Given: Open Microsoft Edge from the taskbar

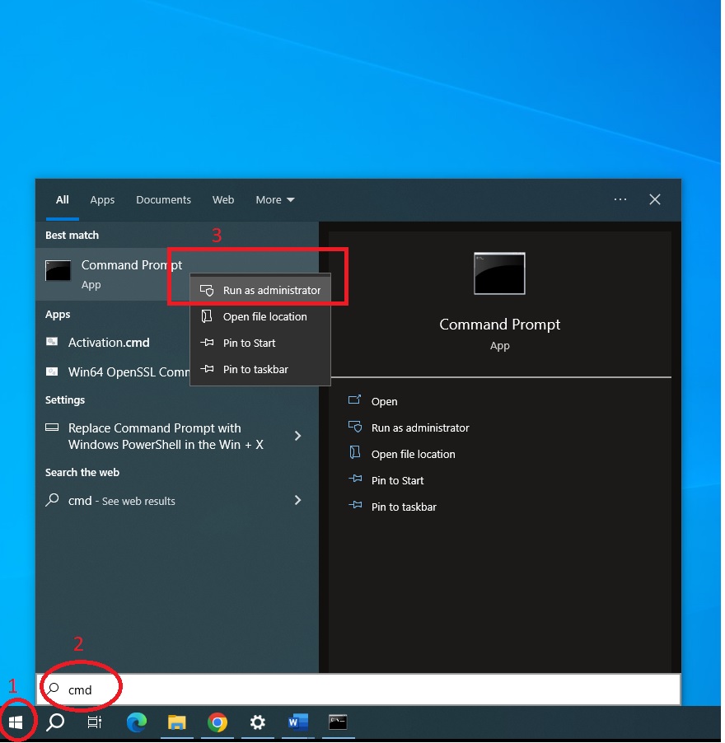Looking at the screenshot, I should tap(136, 722).
